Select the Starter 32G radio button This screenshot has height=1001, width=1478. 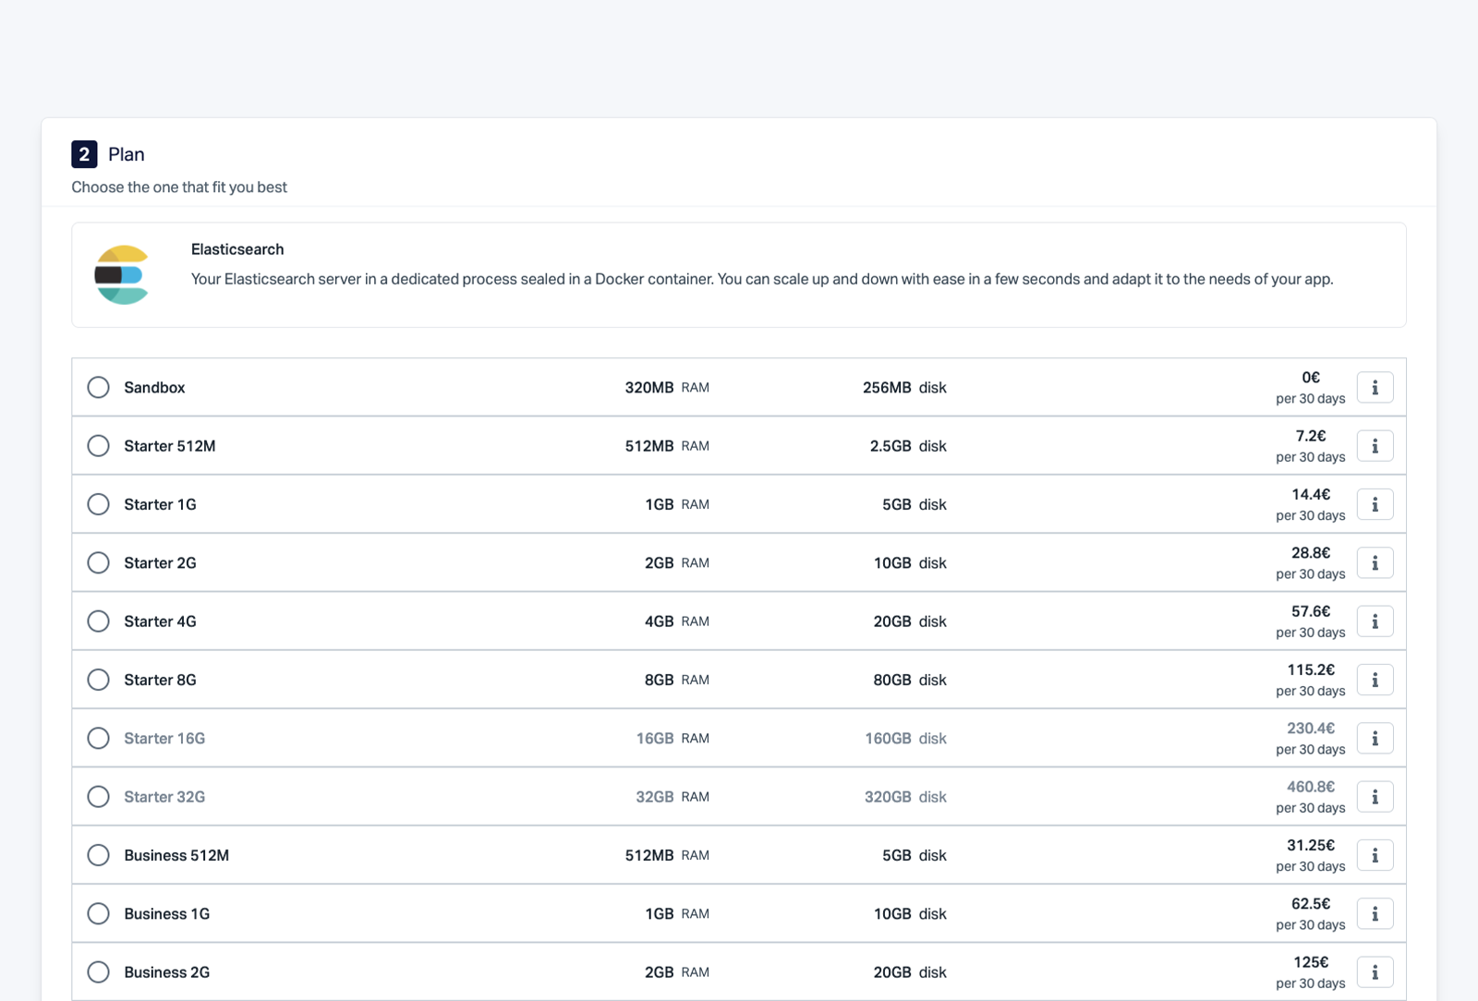pyautogui.click(x=98, y=797)
